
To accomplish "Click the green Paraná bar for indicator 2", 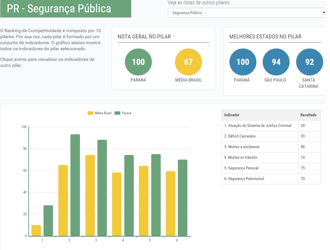I will click(75, 185).
